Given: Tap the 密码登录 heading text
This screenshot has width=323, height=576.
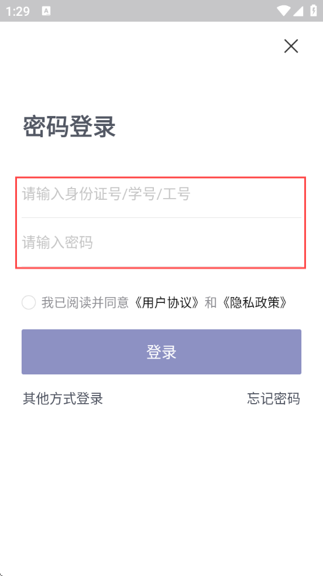Looking at the screenshot, I should [69, 127].
